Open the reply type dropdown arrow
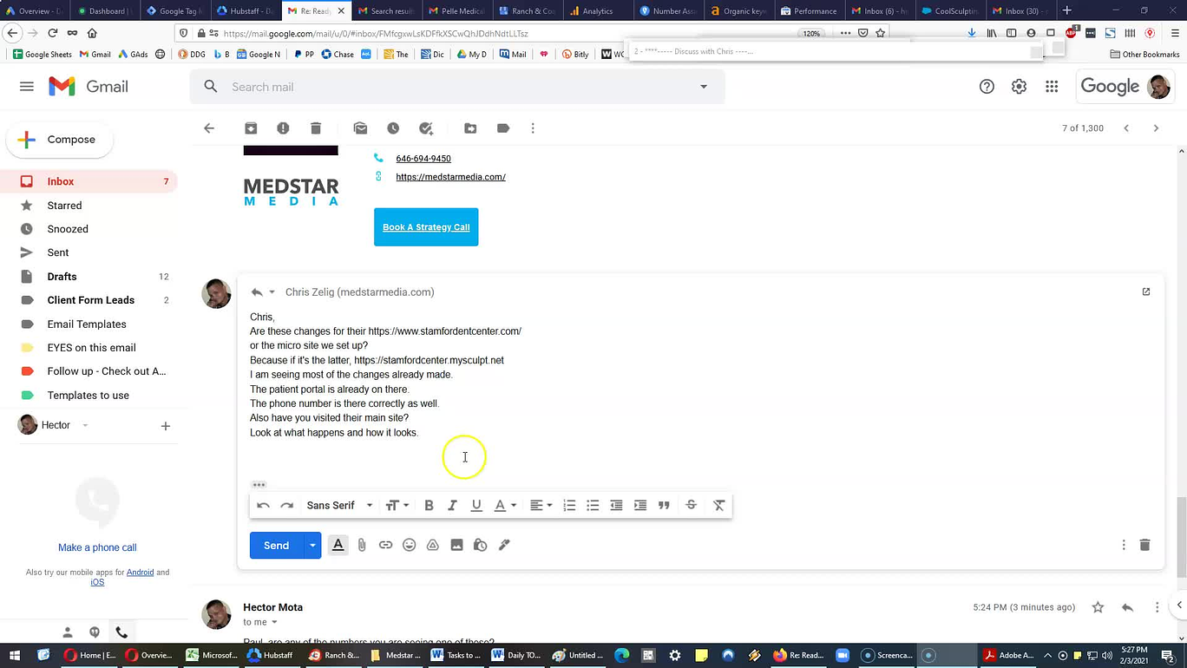 click(272, 292)
